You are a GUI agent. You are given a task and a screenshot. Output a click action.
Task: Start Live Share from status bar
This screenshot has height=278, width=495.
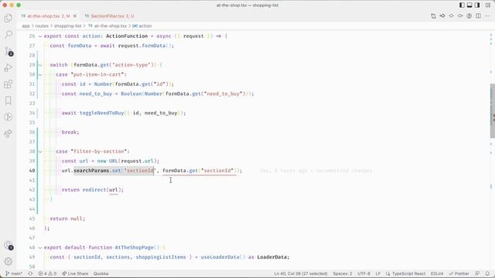point(75,273)
